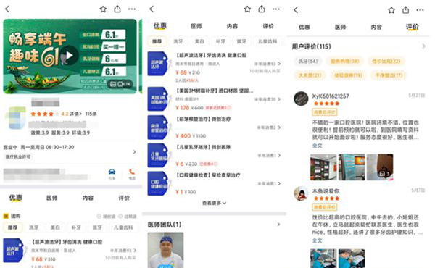Select the 内容 tab on the second screen
The image size is (435, 268).
(x=232, y=26)
